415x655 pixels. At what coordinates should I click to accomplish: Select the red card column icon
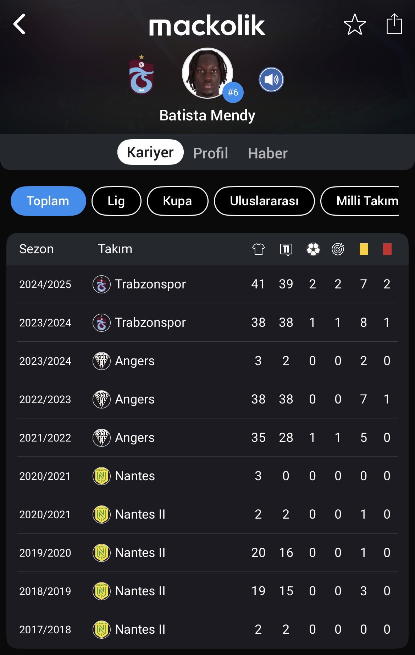point(387,249)
